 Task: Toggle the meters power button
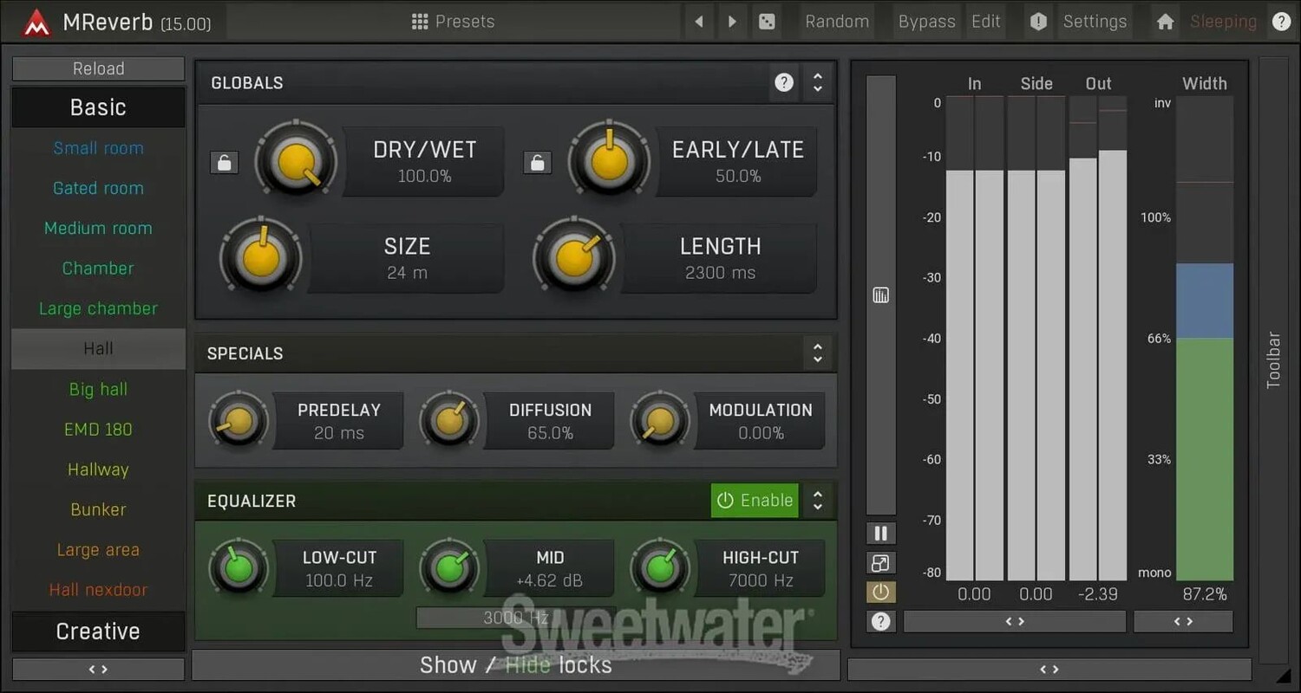tap(880, 593)
